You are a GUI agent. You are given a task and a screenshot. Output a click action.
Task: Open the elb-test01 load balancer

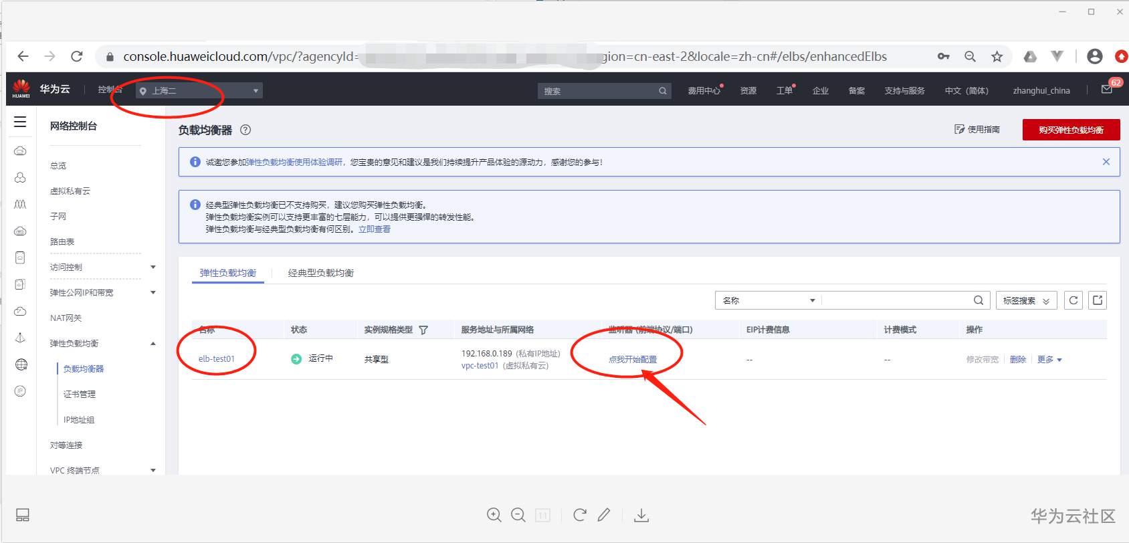pos(217,359)
